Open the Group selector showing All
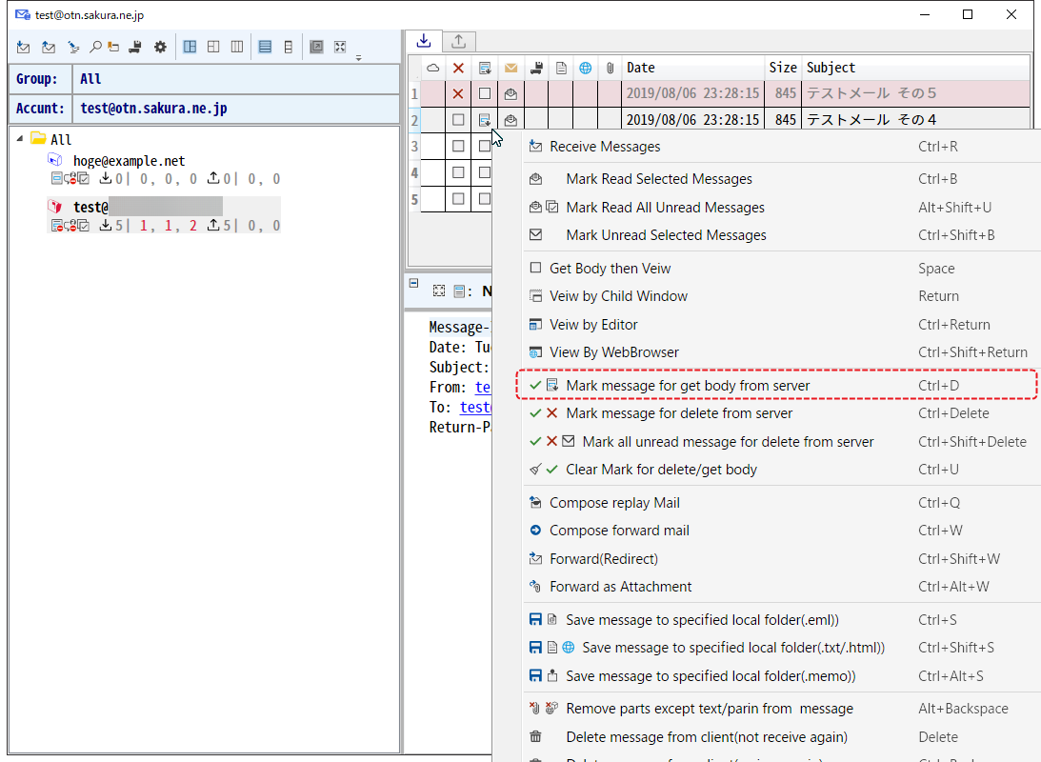This screenshot has width=1041, height=762. point(235,79)
